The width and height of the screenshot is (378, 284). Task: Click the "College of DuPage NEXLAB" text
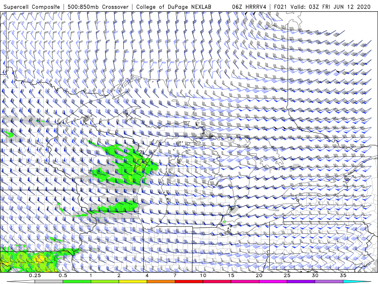click(x=173, y=7)
